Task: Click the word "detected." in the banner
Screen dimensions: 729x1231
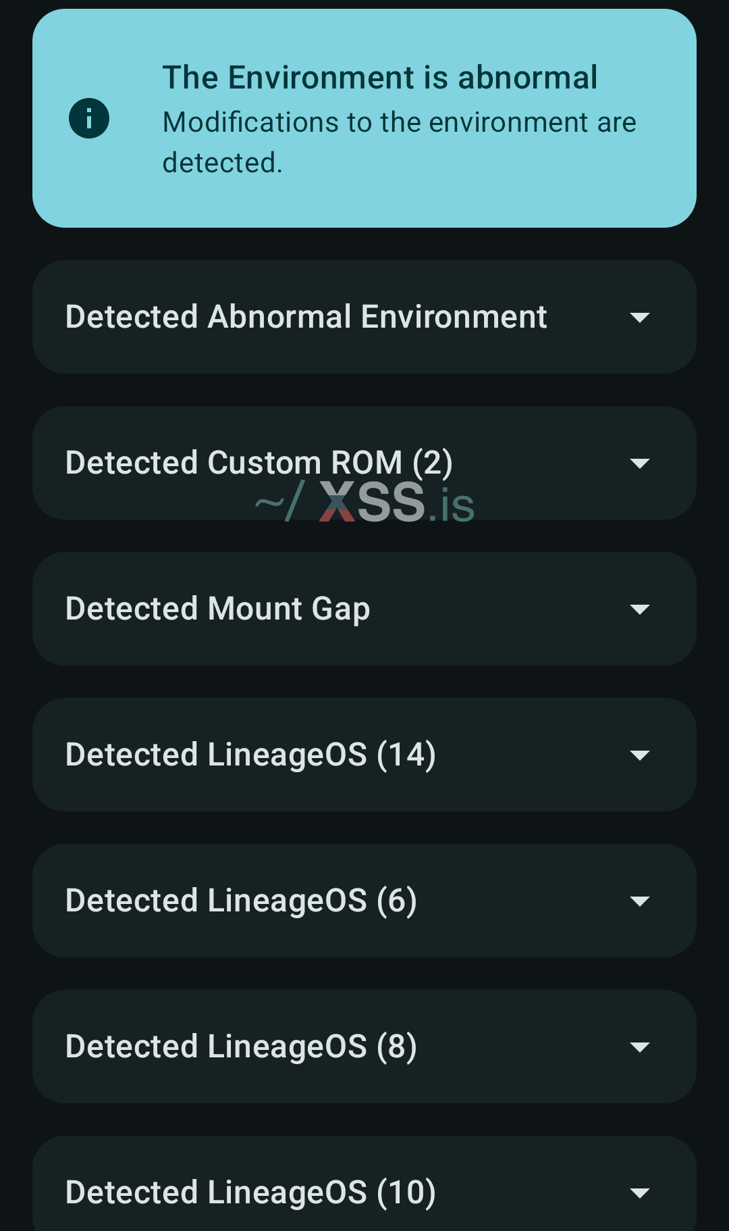Action: pyautogui.click(x=222, y=163)
